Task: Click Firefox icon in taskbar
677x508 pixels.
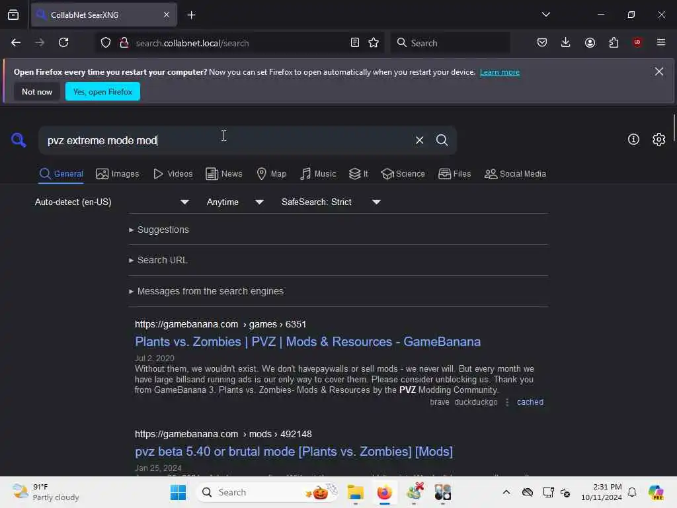Action: pos(384,492)
